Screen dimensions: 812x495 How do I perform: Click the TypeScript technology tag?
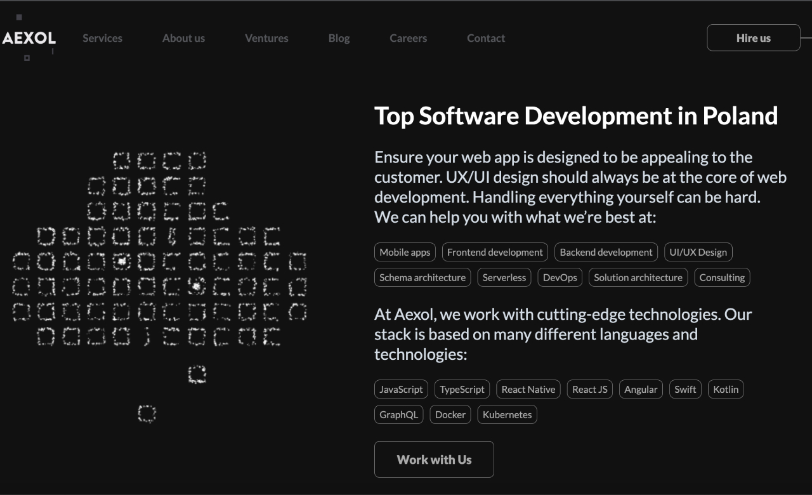click(x=462, y=389)
